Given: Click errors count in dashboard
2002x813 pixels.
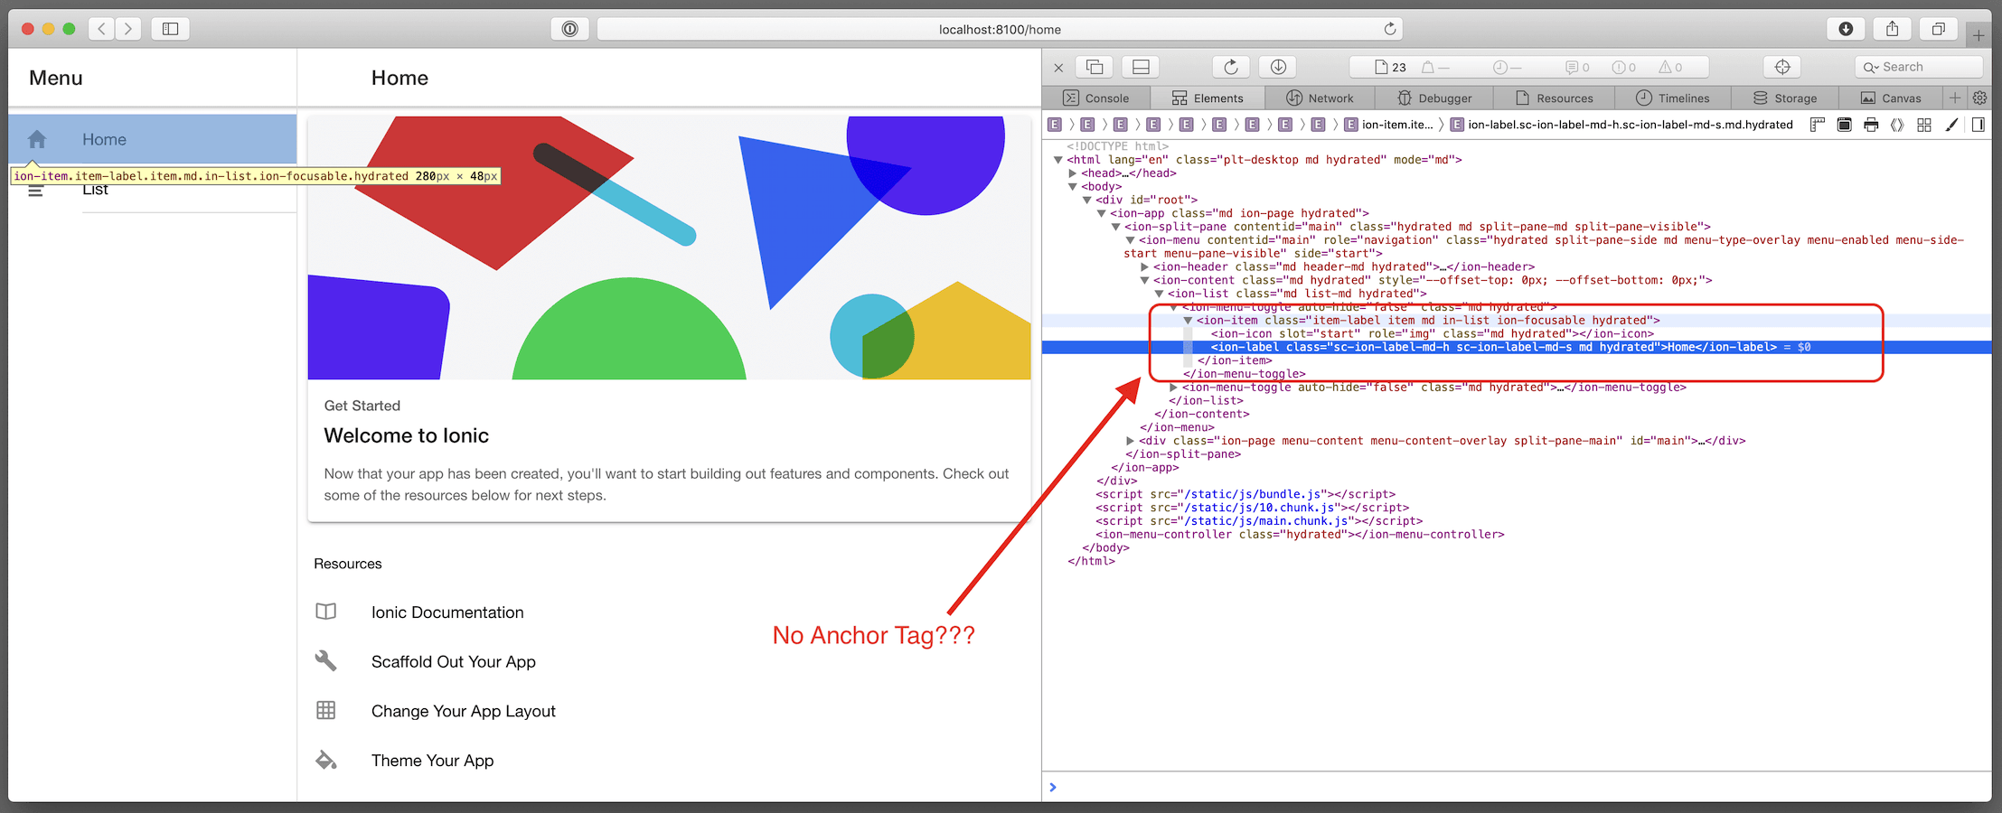Looking at the screenshot, I should click(1624, 67).
